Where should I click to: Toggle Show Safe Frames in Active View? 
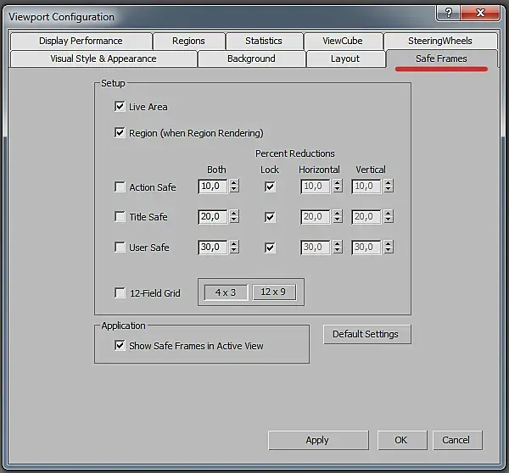pos(120,345)
